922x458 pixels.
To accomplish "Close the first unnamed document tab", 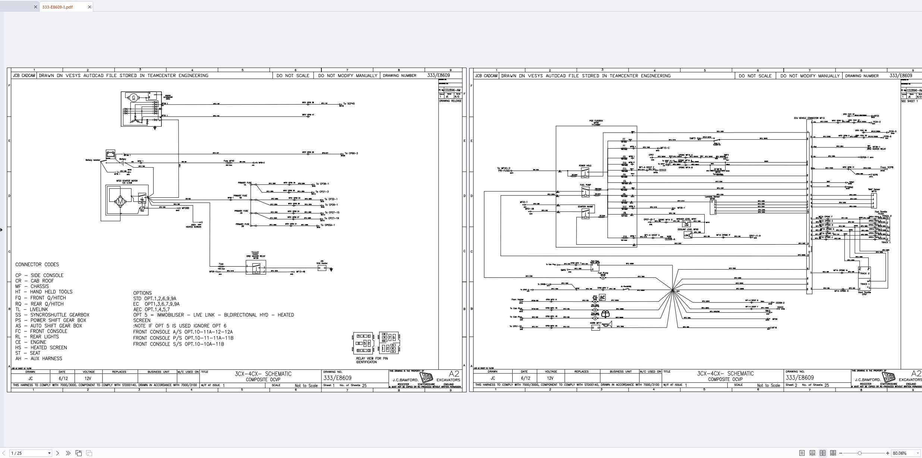I will tap(35, 7).
